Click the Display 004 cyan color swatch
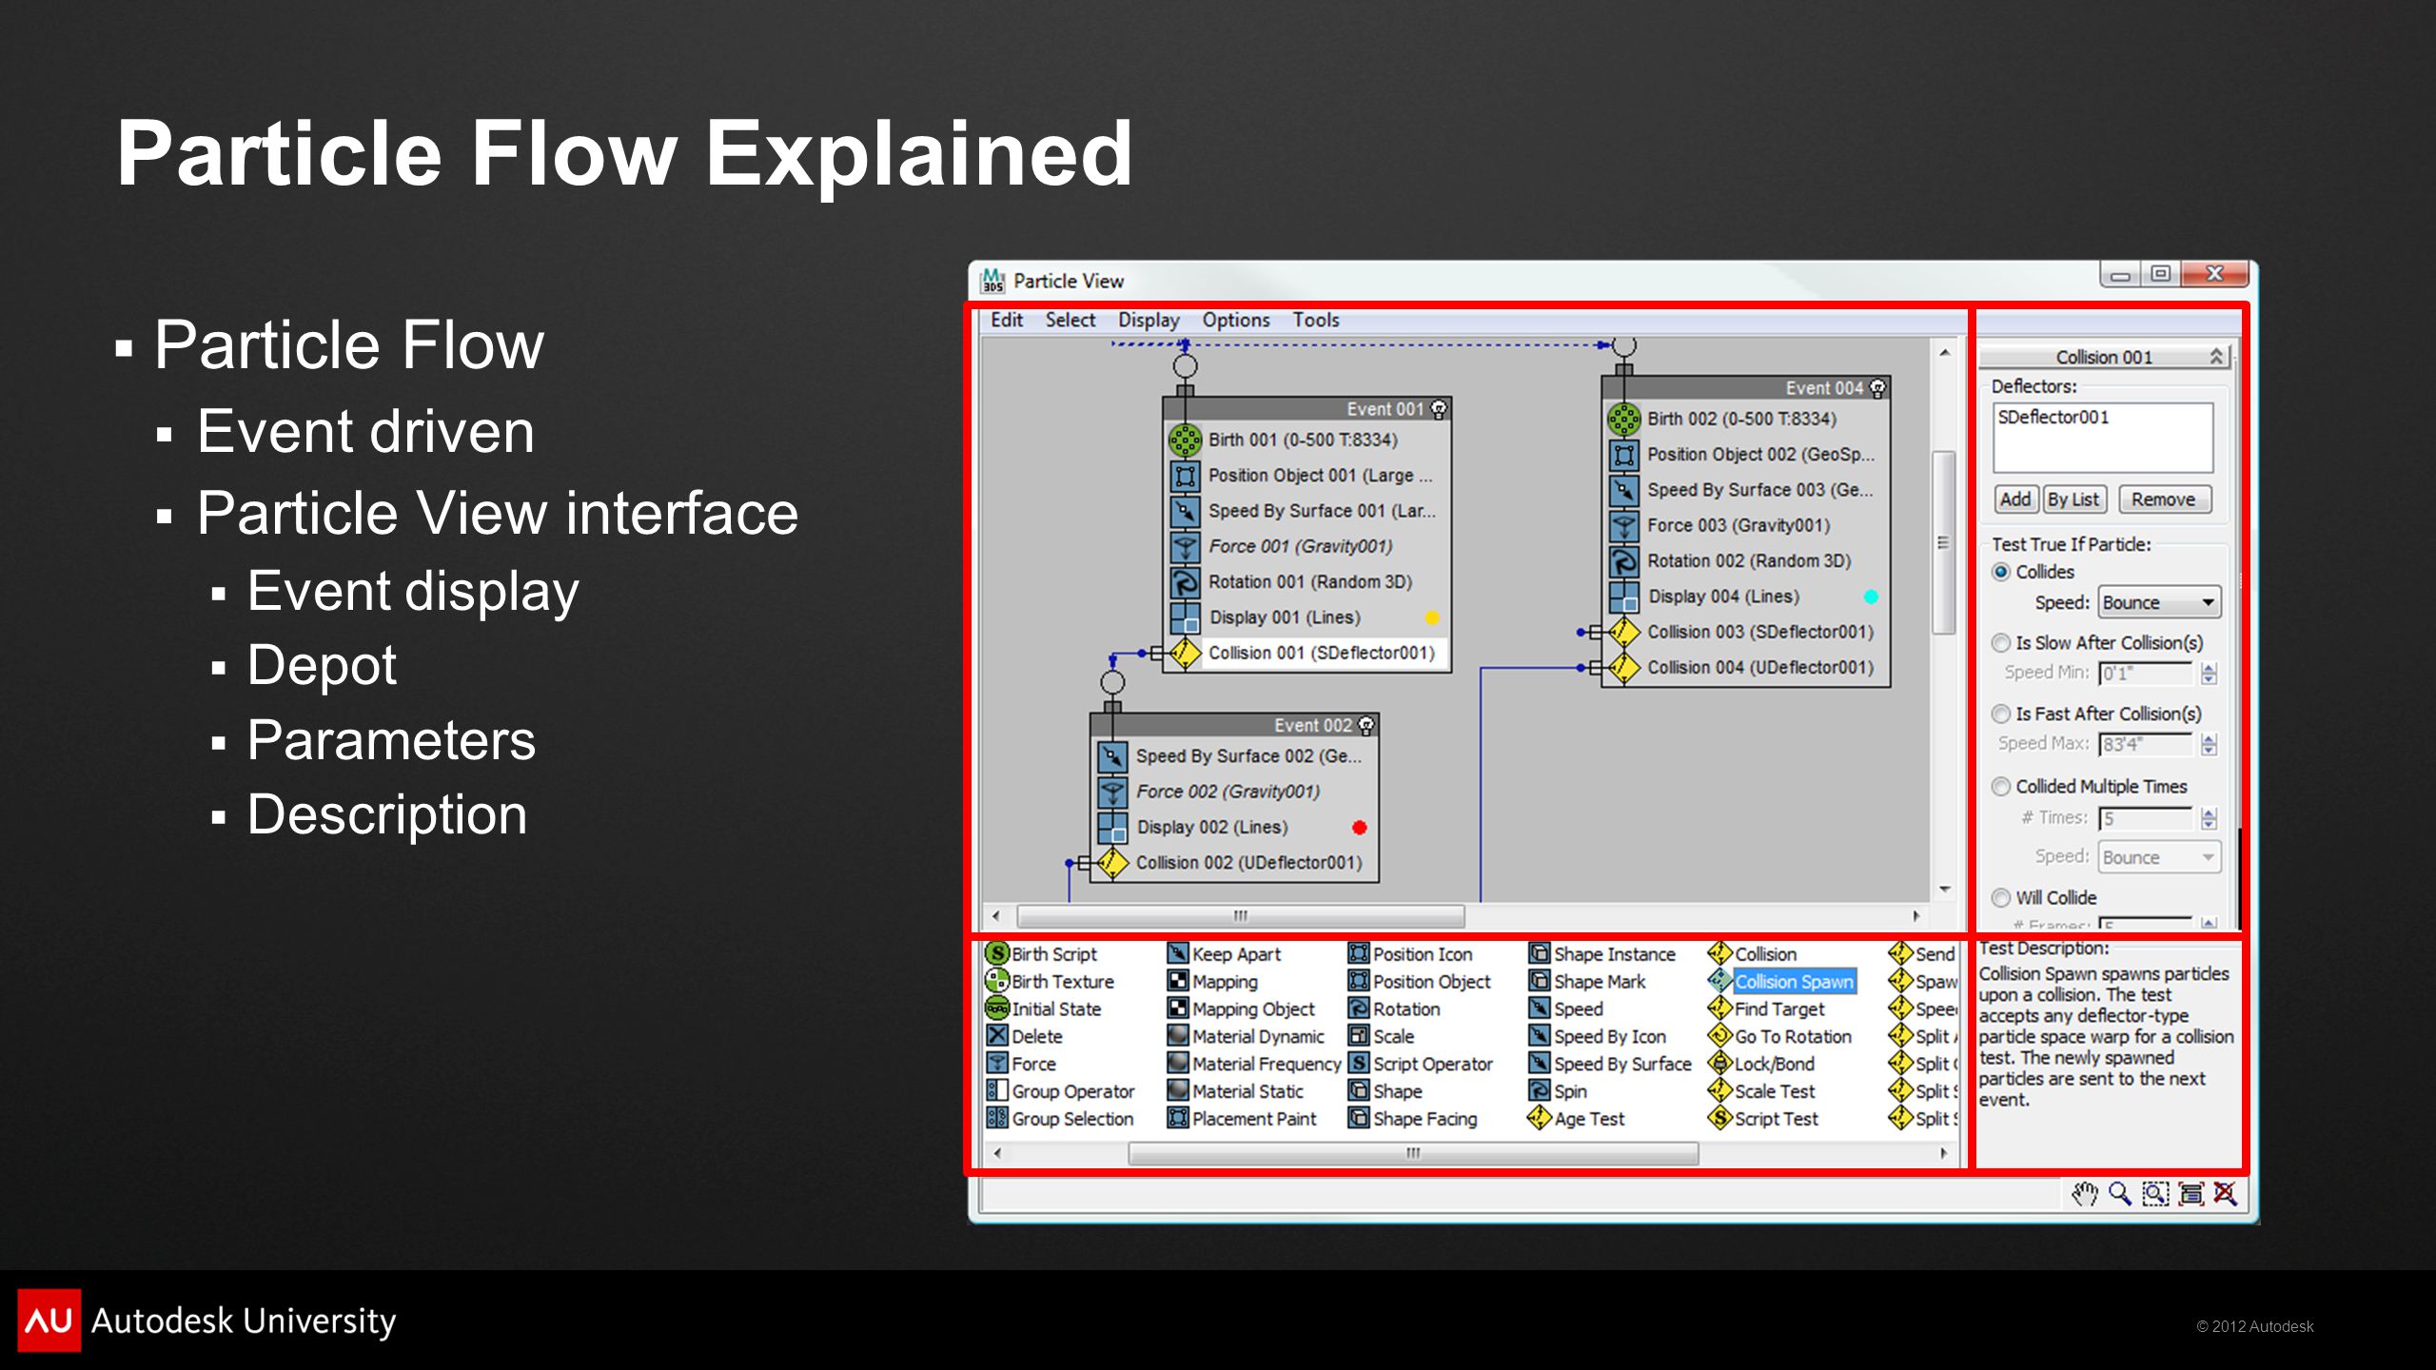Viewport: 2436px width, 1370px height. pos(1871,597)
